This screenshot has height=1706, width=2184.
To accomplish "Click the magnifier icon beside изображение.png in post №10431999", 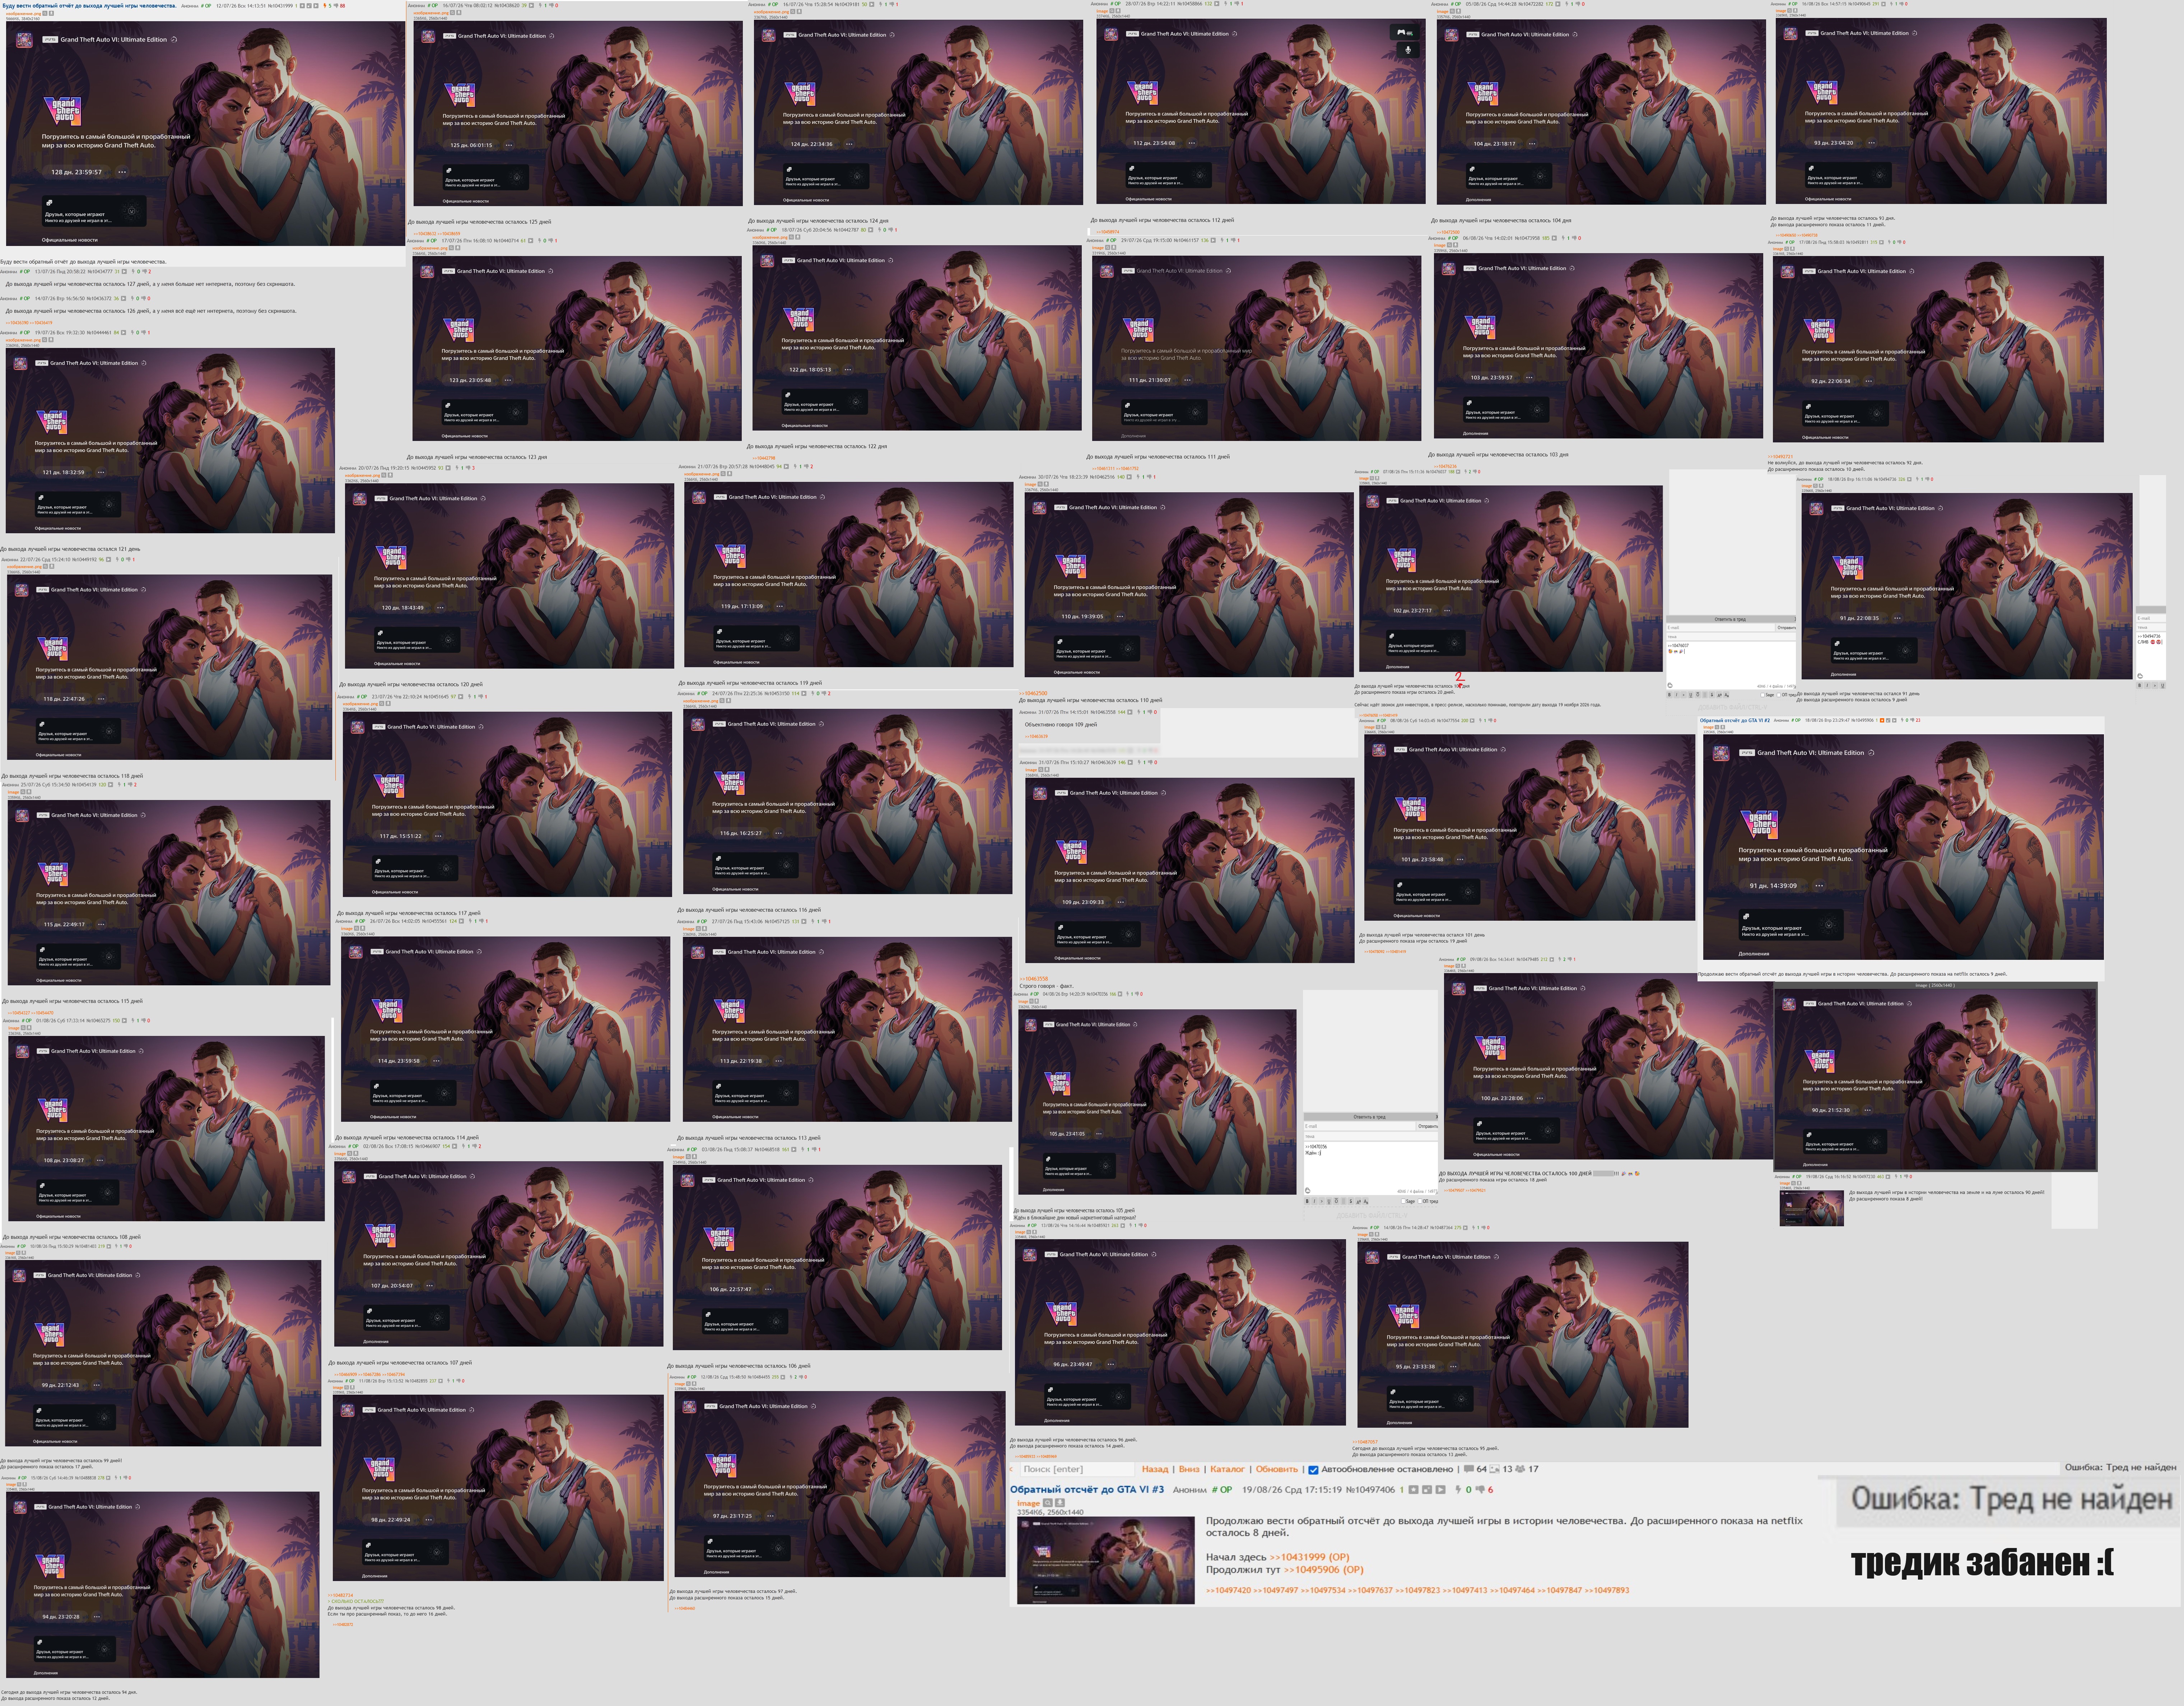I will [x=45, y=13].
